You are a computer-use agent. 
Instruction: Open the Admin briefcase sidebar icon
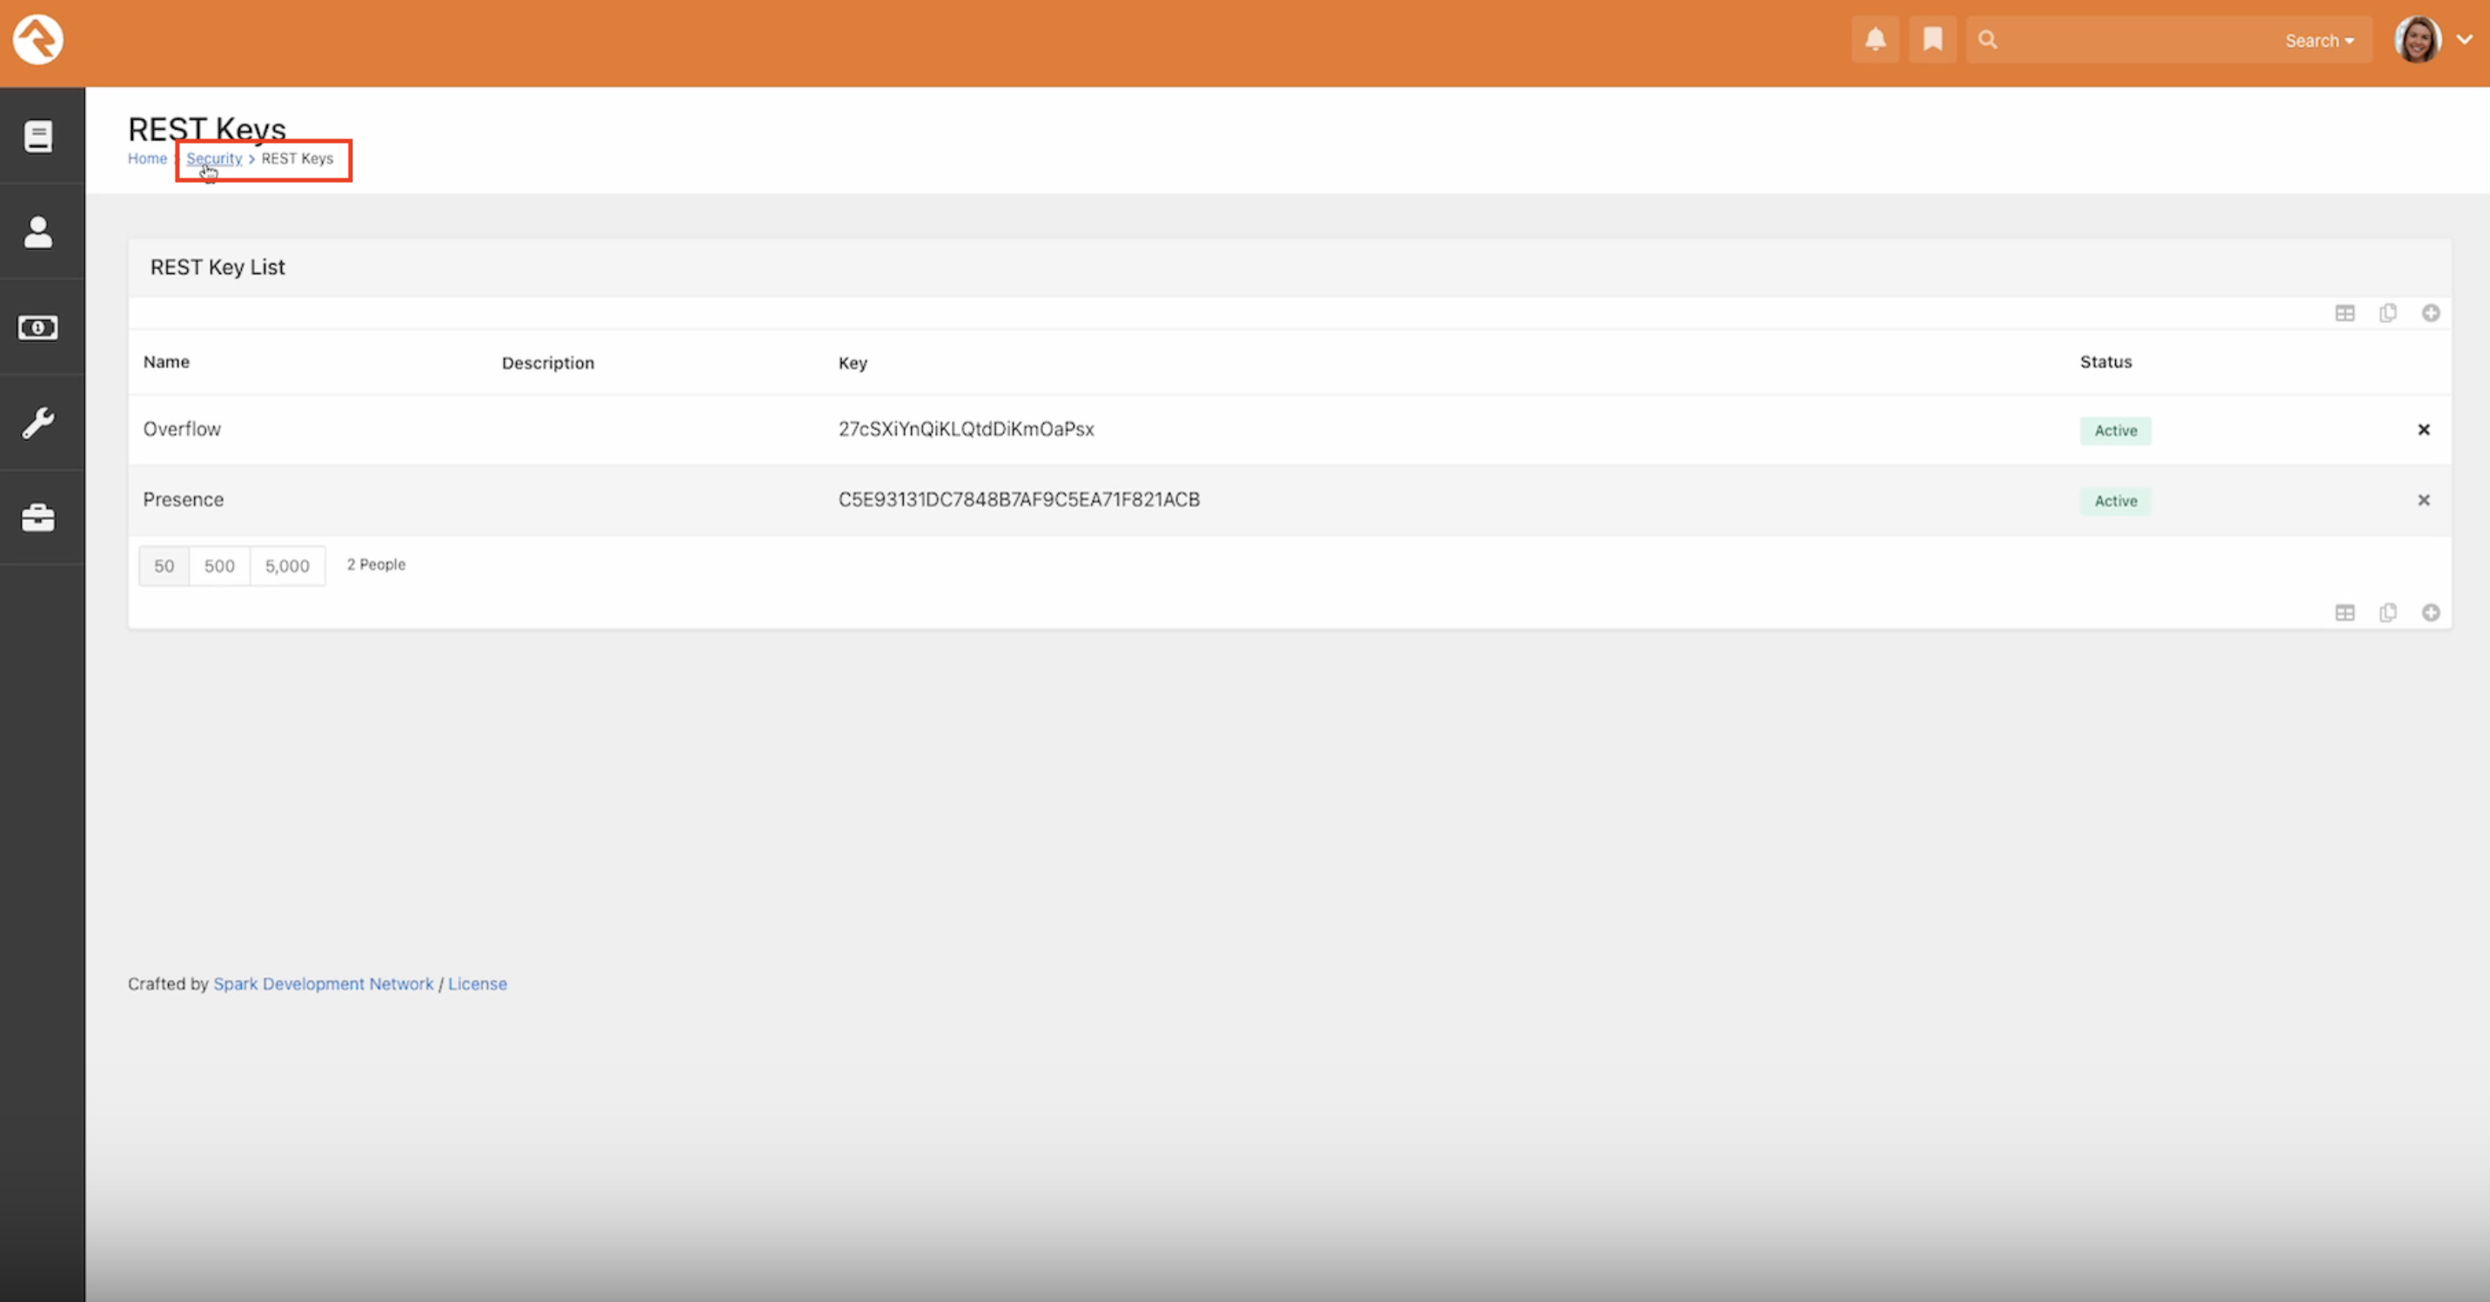(x=38, y=518)
